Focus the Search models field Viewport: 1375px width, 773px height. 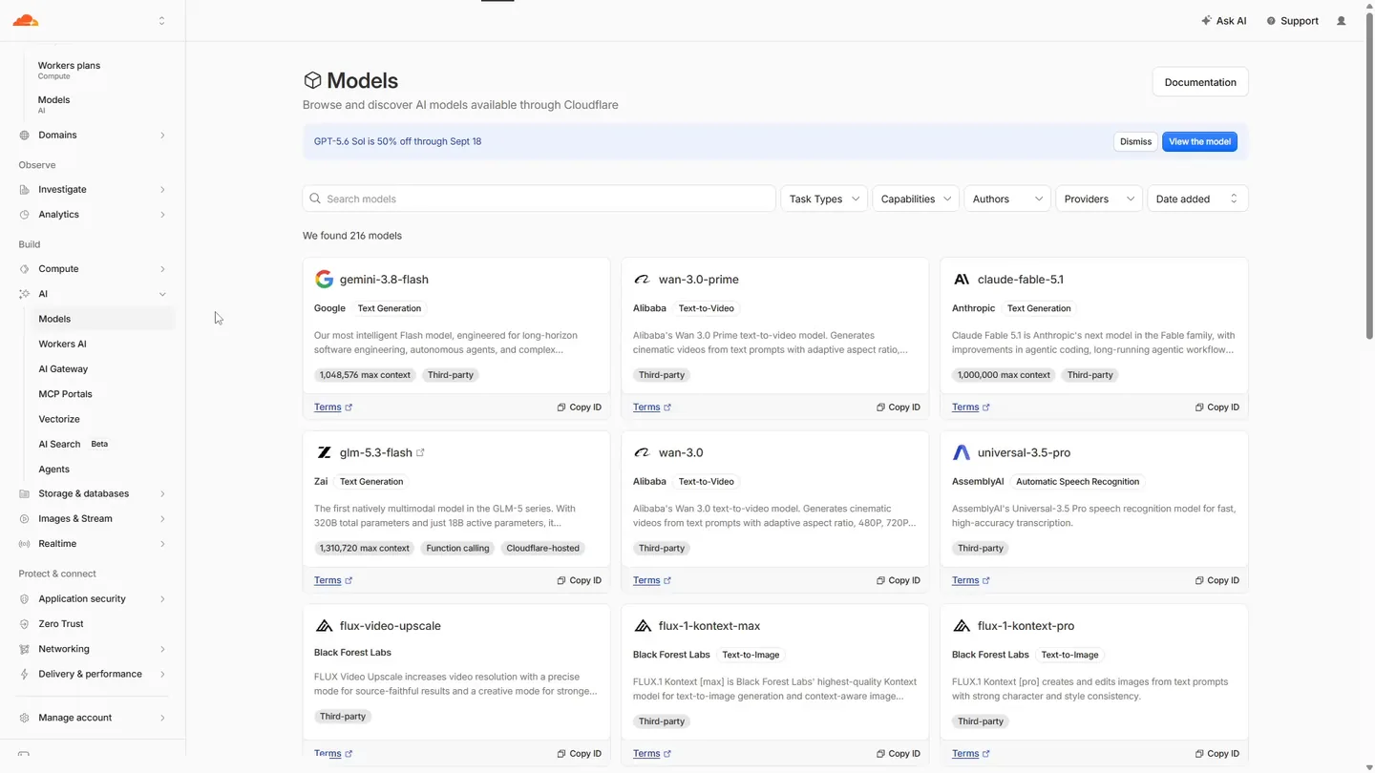coord(539,198)
